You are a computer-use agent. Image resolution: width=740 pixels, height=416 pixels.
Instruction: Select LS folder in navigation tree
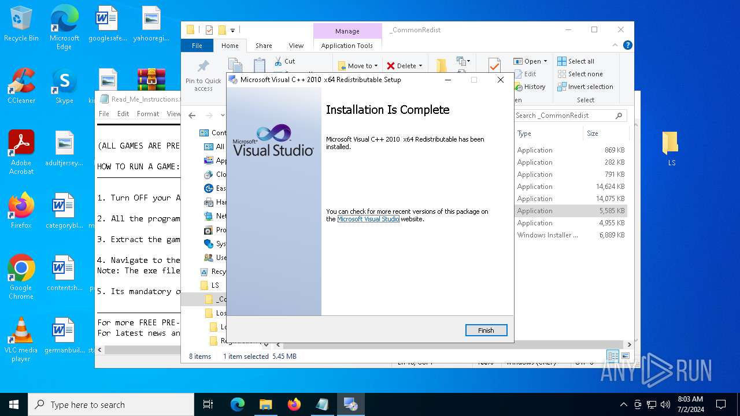[214, 285]
